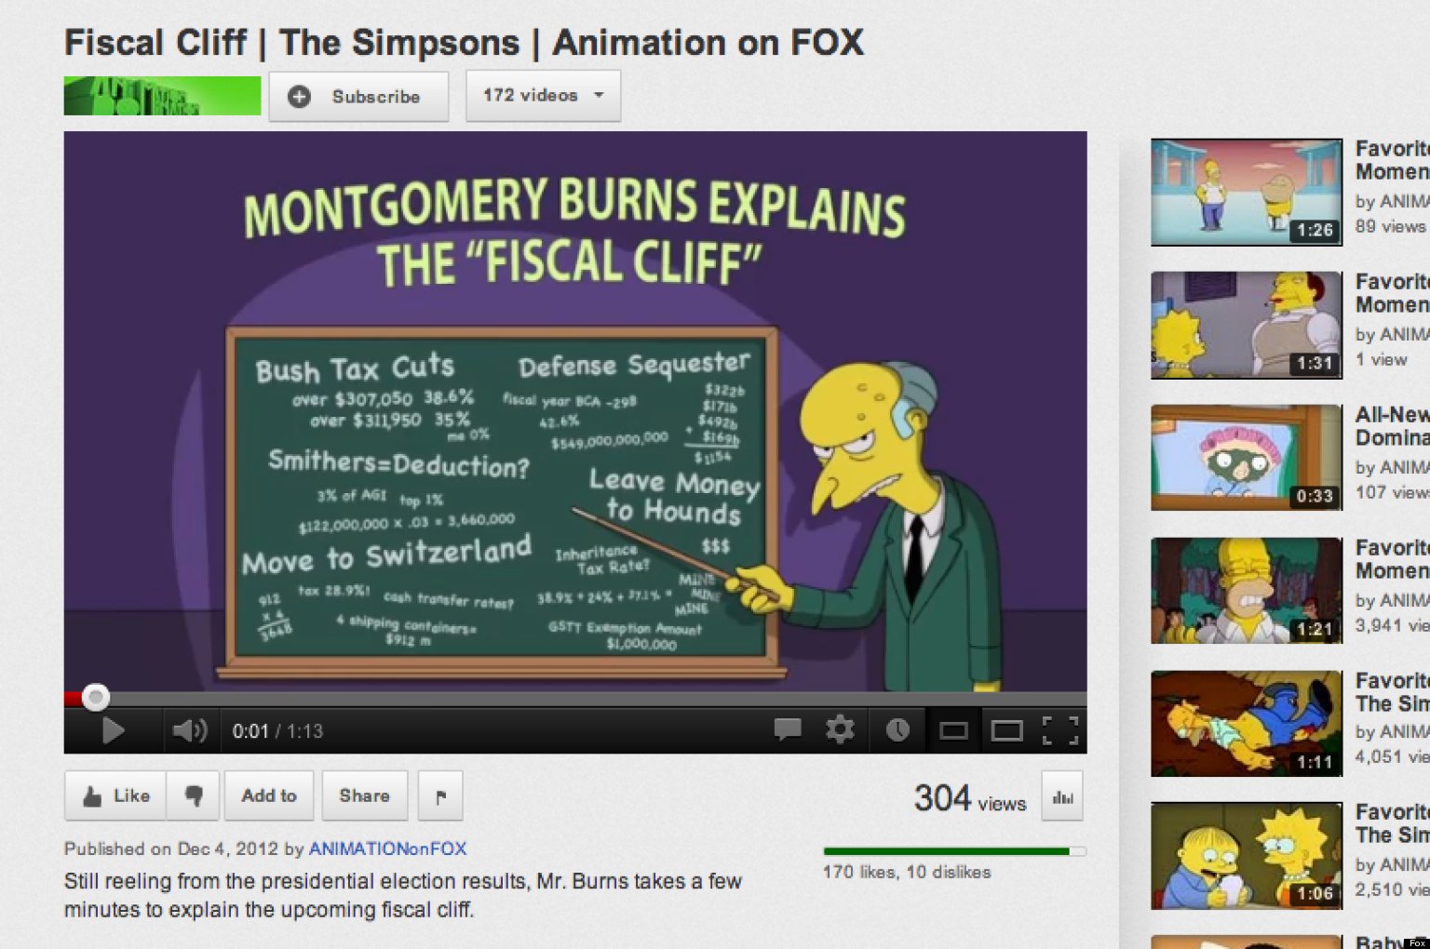Dislike the video with thumbs-down icon
1430x949 pixels.
click(x=194, y=795)
